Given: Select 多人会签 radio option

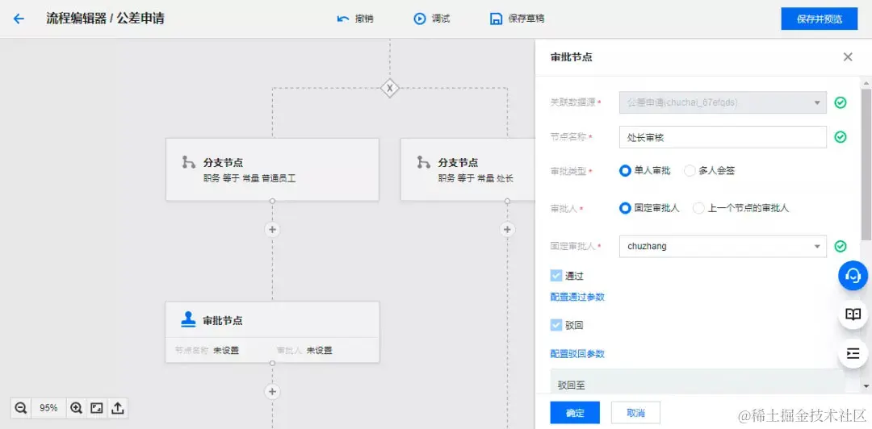Looking at the screenshot, I should (x=690, y=171).
